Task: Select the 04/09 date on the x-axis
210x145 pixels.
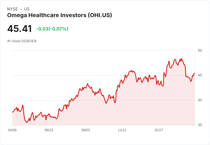Action: 12,130
